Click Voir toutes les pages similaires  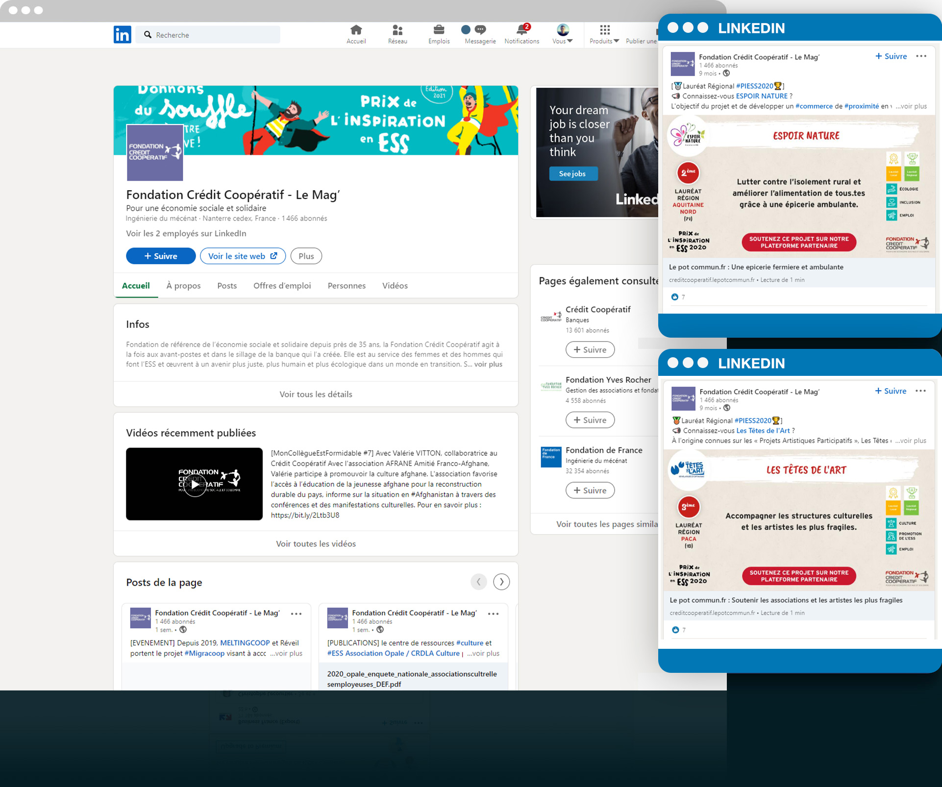[x=607, y=524]
